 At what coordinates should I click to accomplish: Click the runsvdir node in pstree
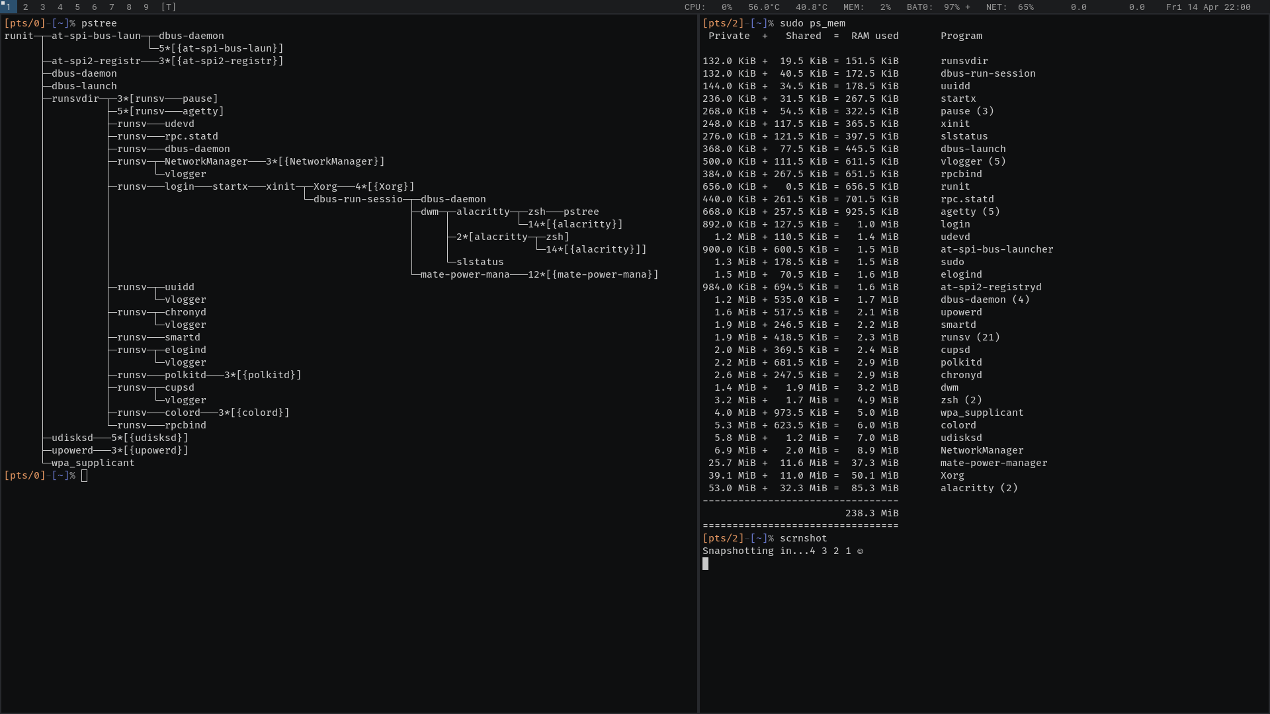(75, 99)
